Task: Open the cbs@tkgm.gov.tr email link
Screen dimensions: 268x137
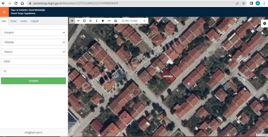Action: click(33, 132)
